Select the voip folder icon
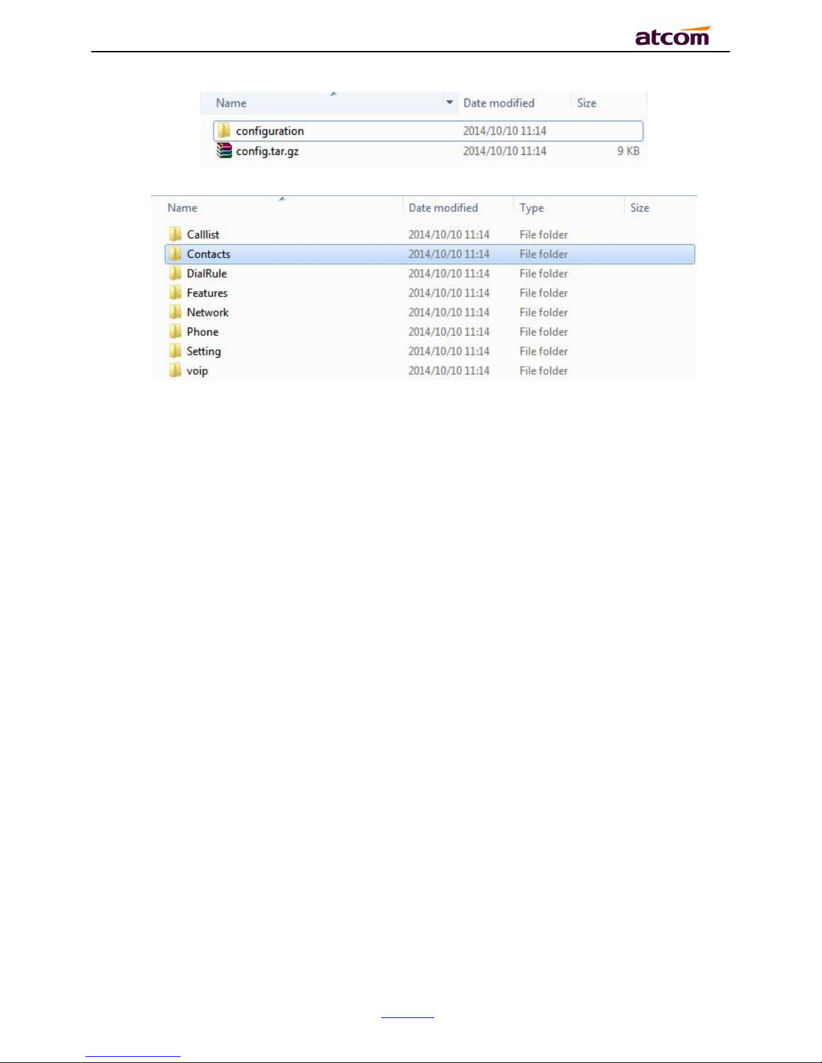 point(175,370)
